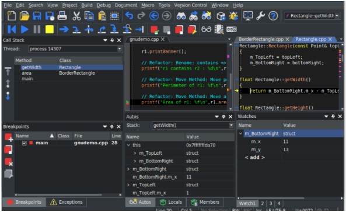346x212 pixels.
Task: Click m_TopLeft.m_x row in Autos
Action: point(180,193)
